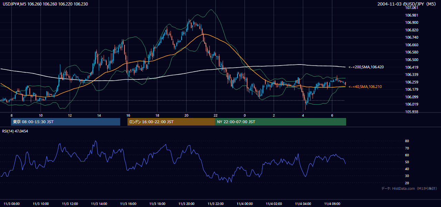441x207 pixels.
Task: Click price level 106.019 on the axis
Action: tap(412, 104)
